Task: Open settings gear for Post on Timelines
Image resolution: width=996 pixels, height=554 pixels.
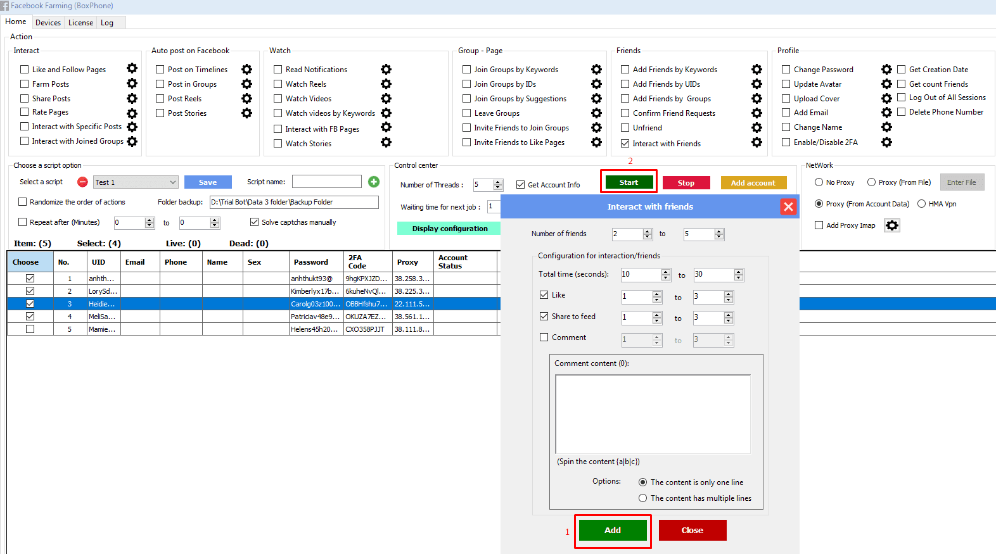Action: coord(247,69)
